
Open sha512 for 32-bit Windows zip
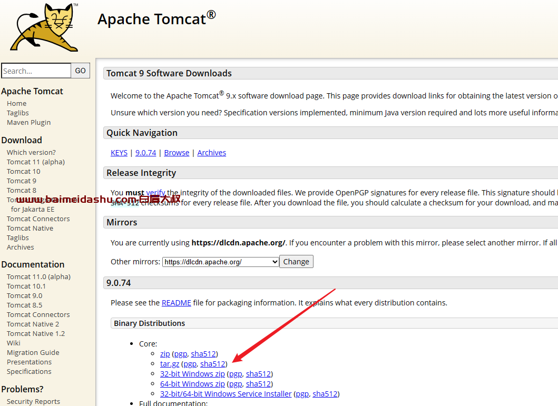[258, 374]
